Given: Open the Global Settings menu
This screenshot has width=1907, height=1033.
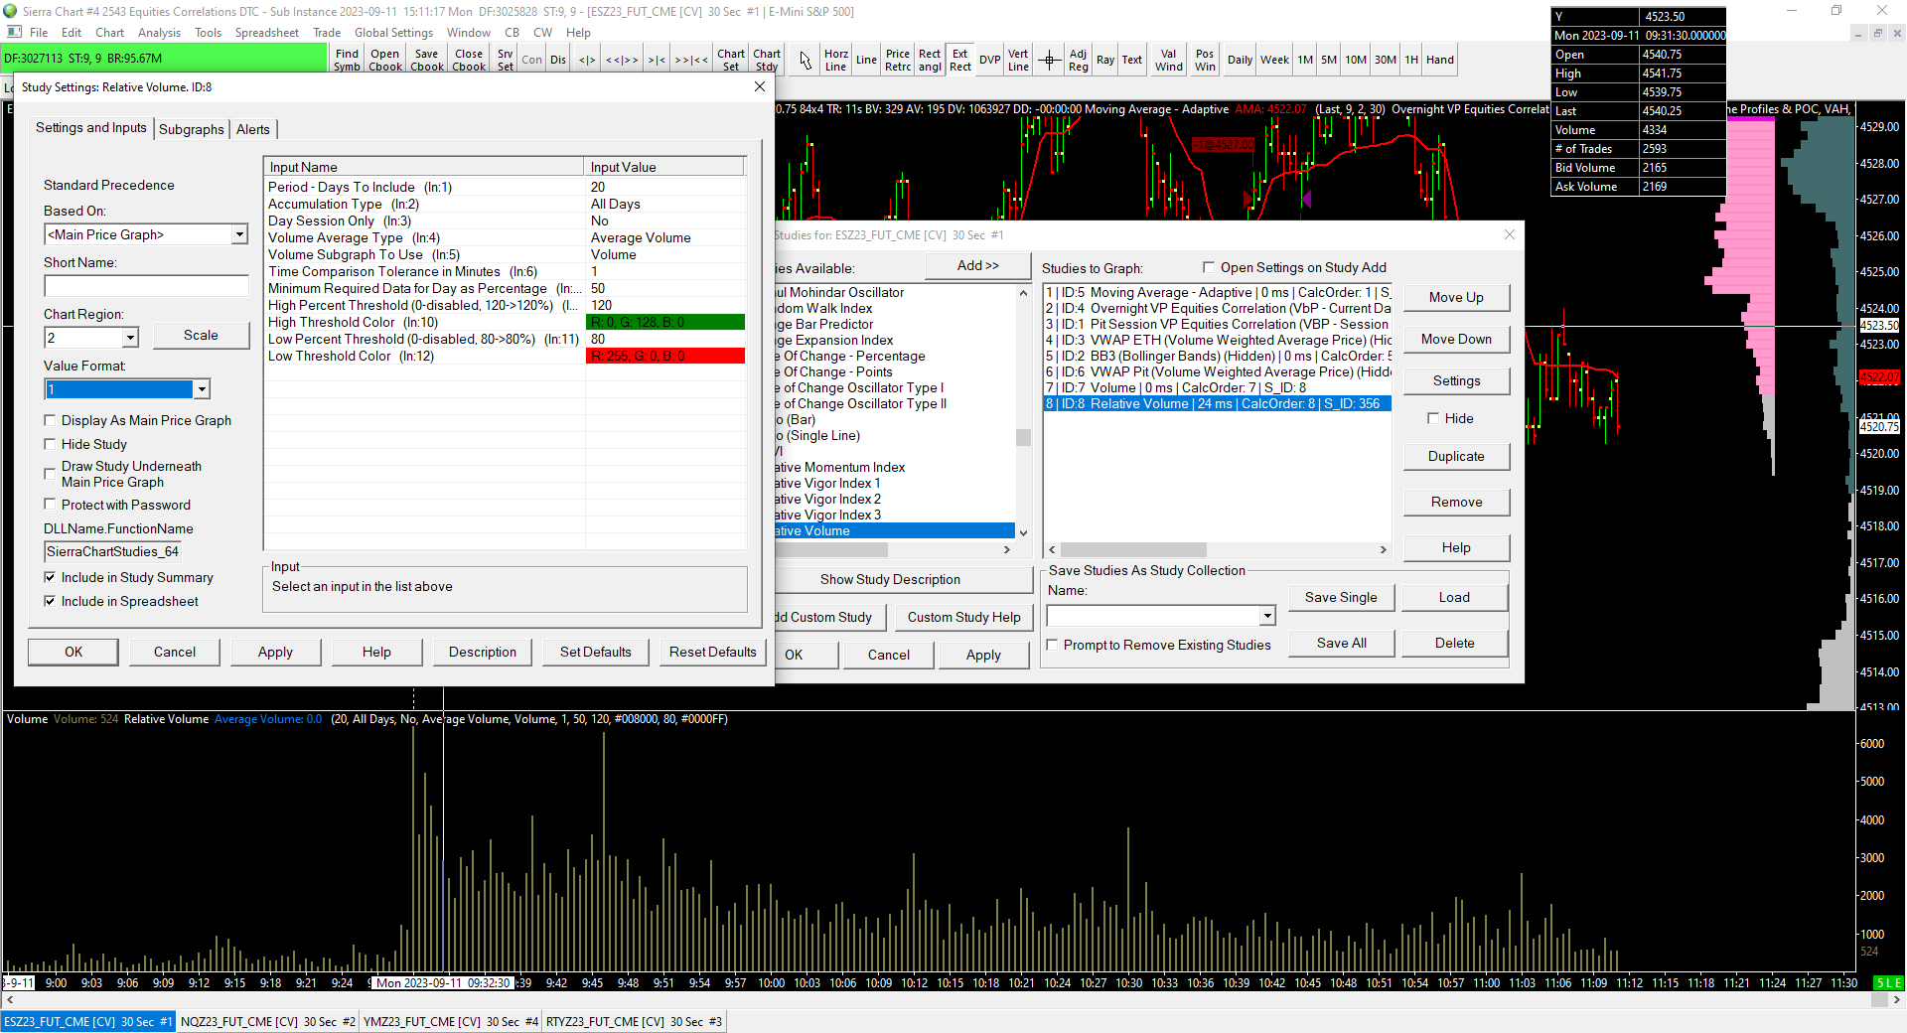Looking at the screenshot, I should pyautogui.click(x=393, y=33).
